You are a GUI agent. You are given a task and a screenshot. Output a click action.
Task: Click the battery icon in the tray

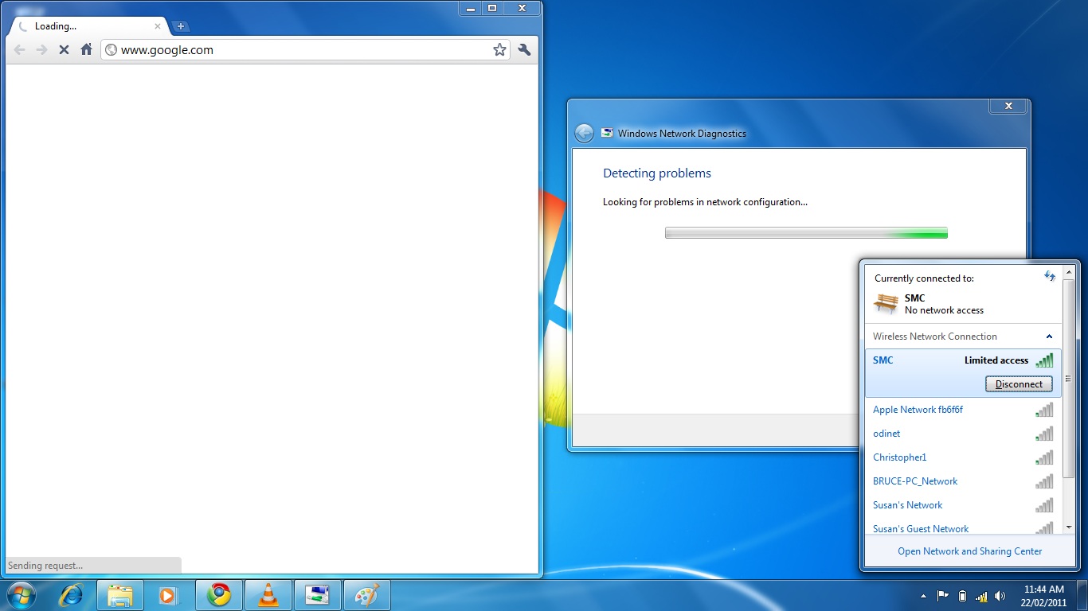[962, 596]
